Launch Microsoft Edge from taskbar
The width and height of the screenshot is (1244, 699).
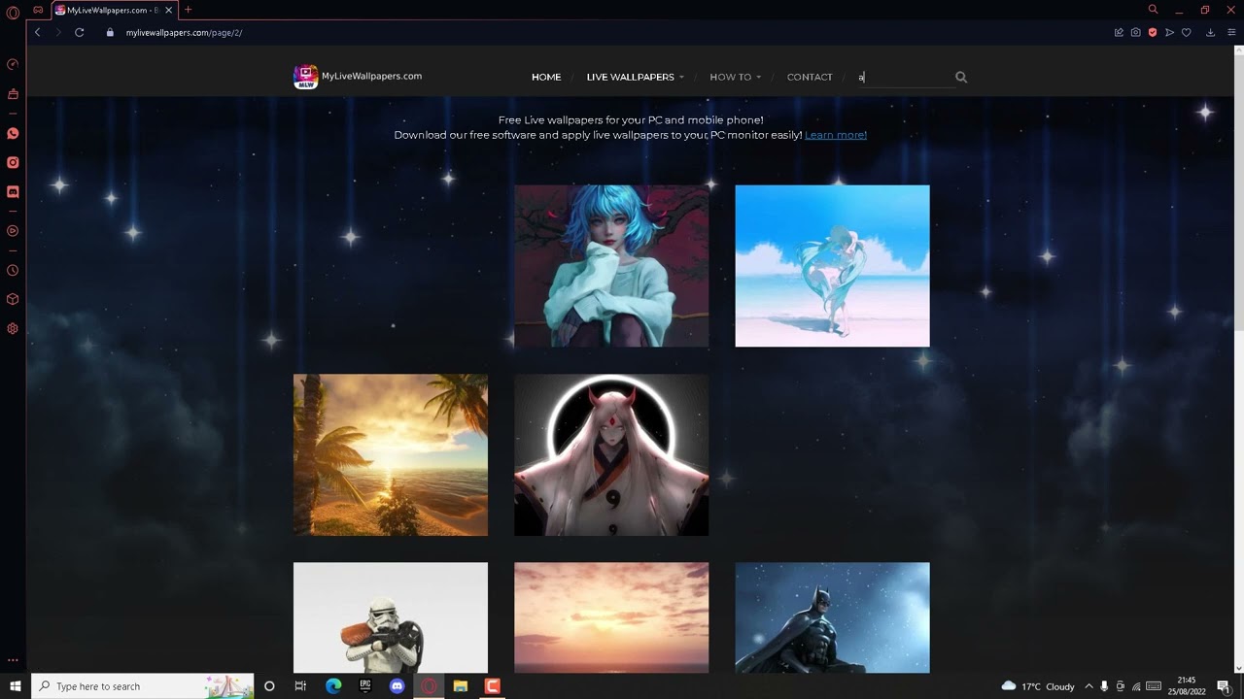tap(333, 686)
